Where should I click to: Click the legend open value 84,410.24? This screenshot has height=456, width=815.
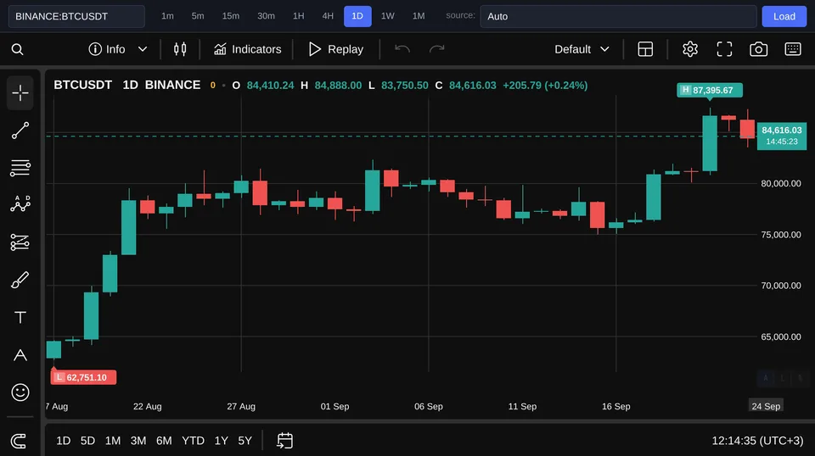(x=270, y=85)
